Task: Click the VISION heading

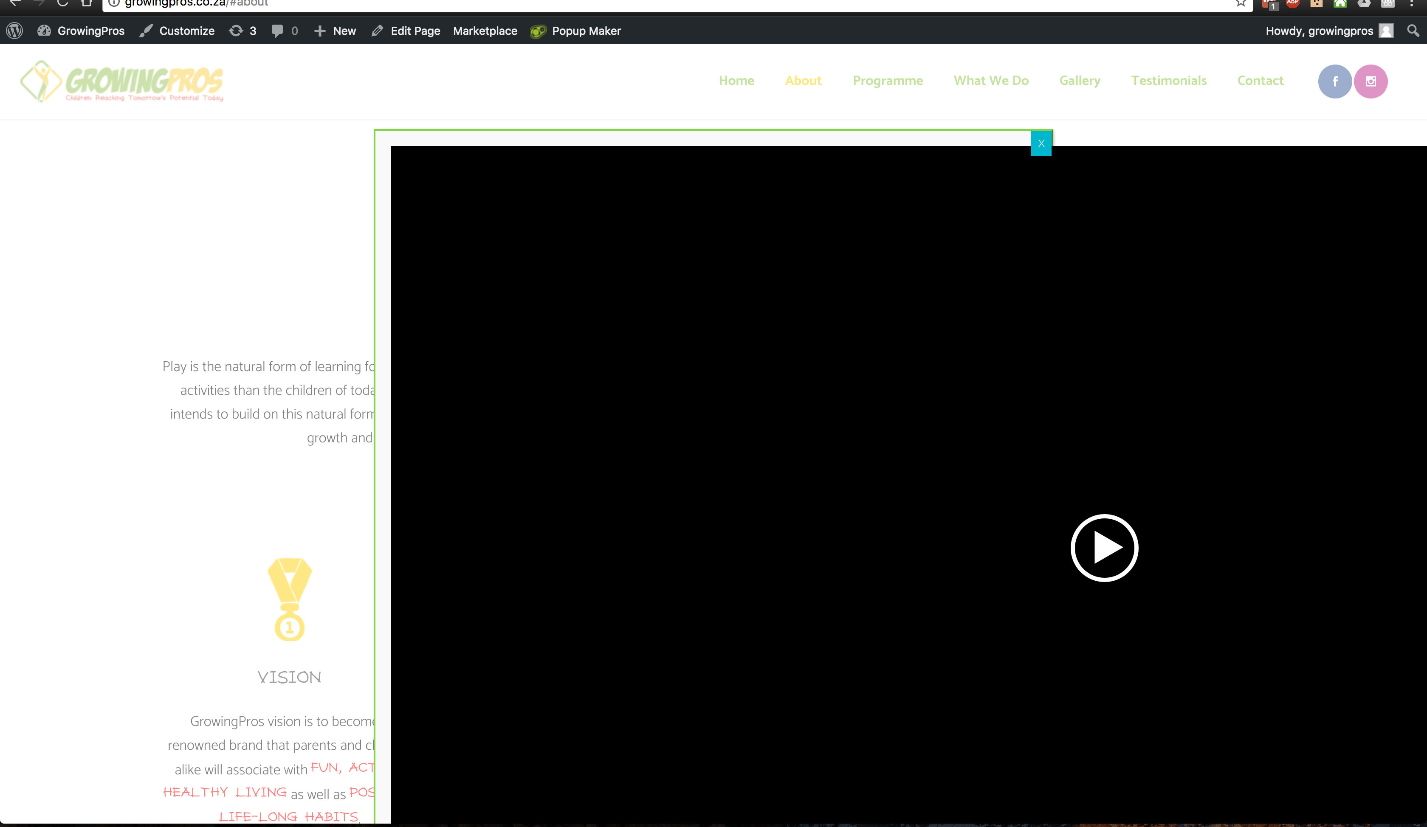Action: (x=289, y=677)
